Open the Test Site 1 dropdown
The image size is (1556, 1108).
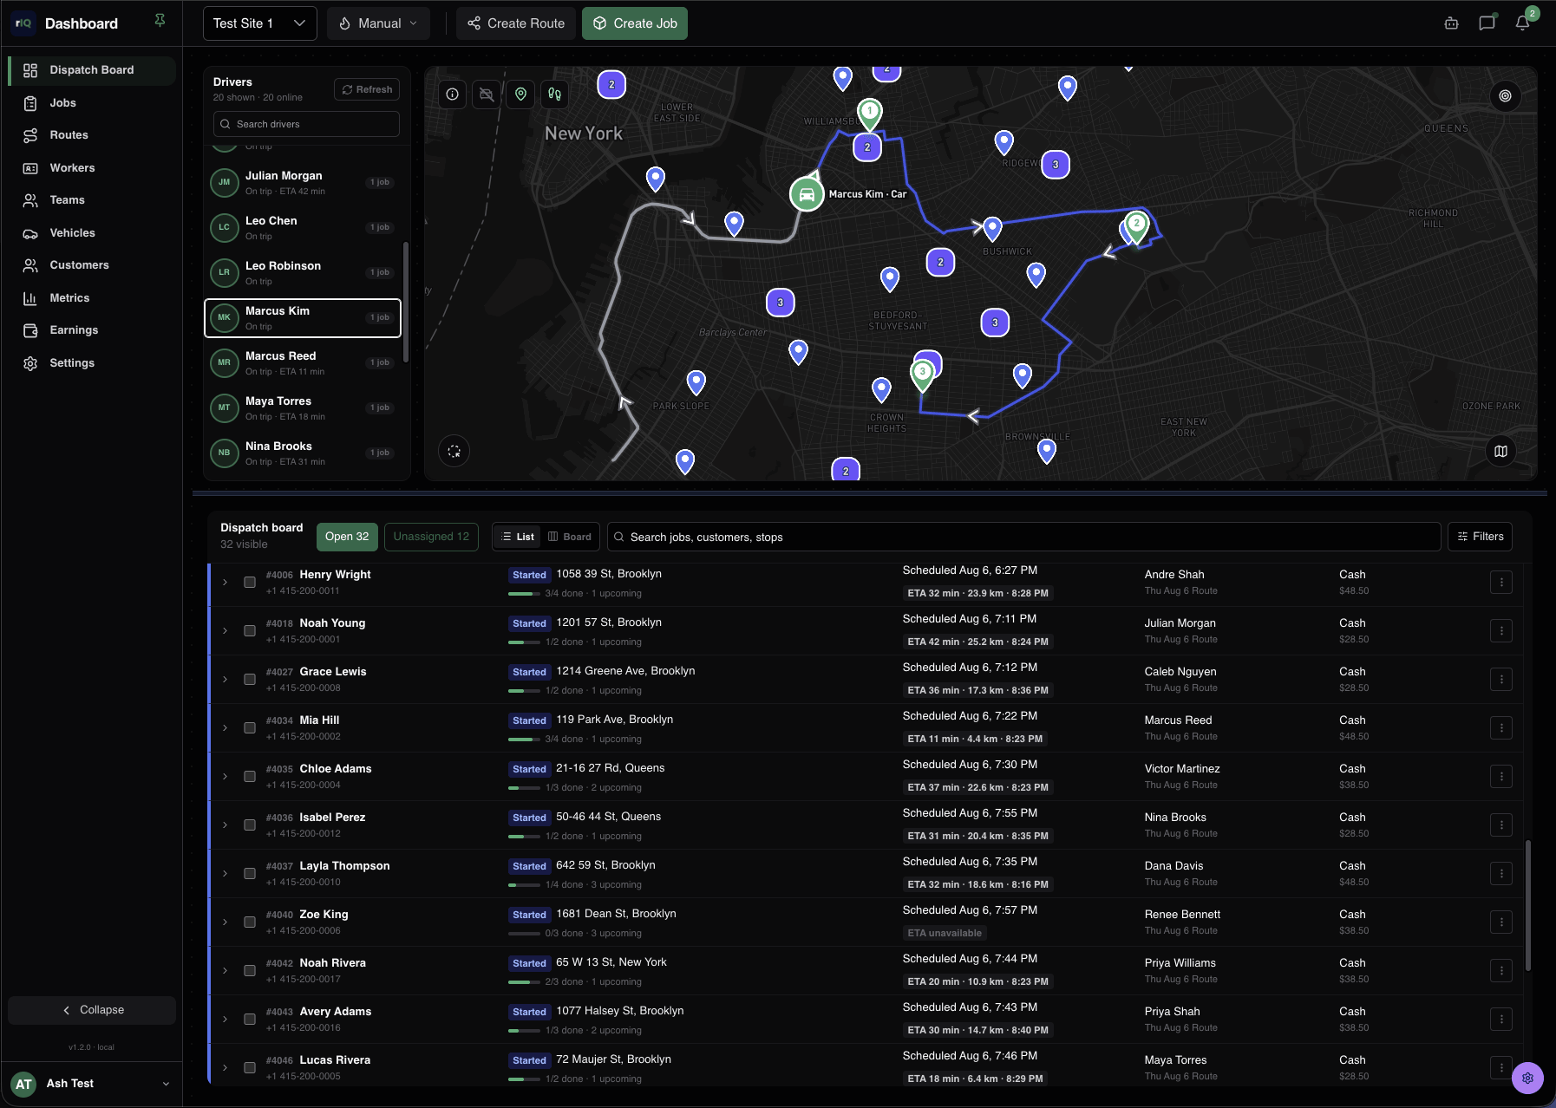pos(259,23)
